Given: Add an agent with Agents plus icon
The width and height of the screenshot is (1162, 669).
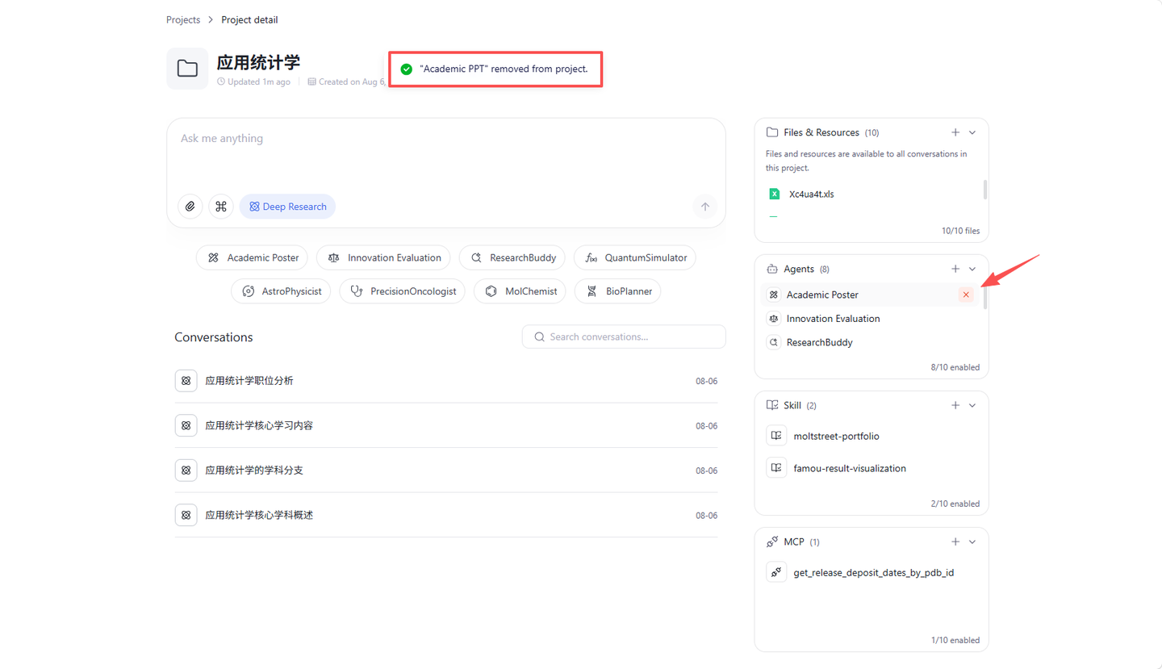Looking at the screenshot, I should click(955, 269).
